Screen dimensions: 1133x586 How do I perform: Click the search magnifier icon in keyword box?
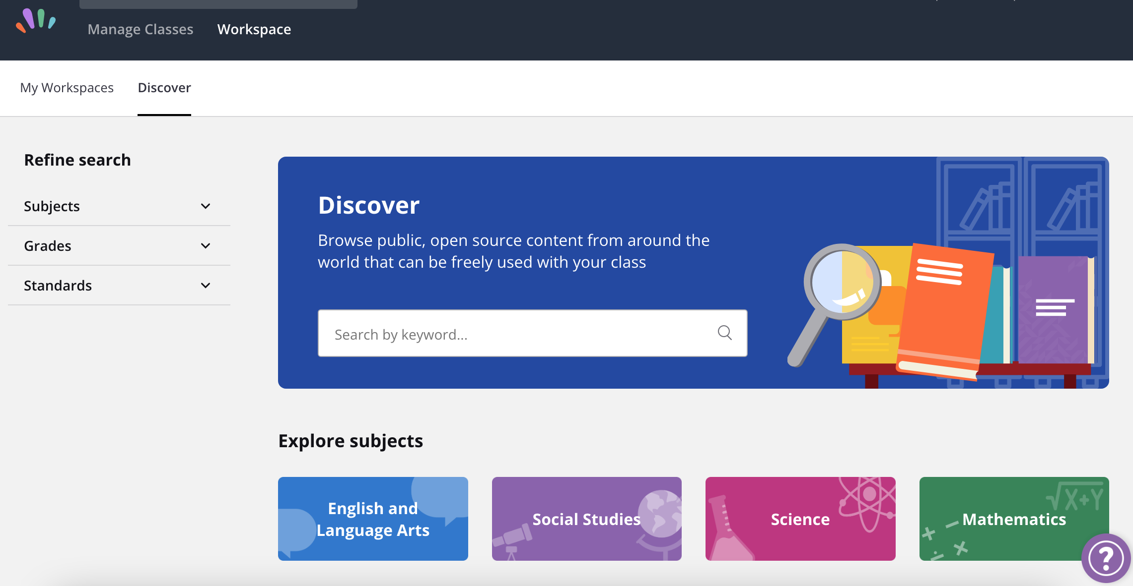click(725, 333)
